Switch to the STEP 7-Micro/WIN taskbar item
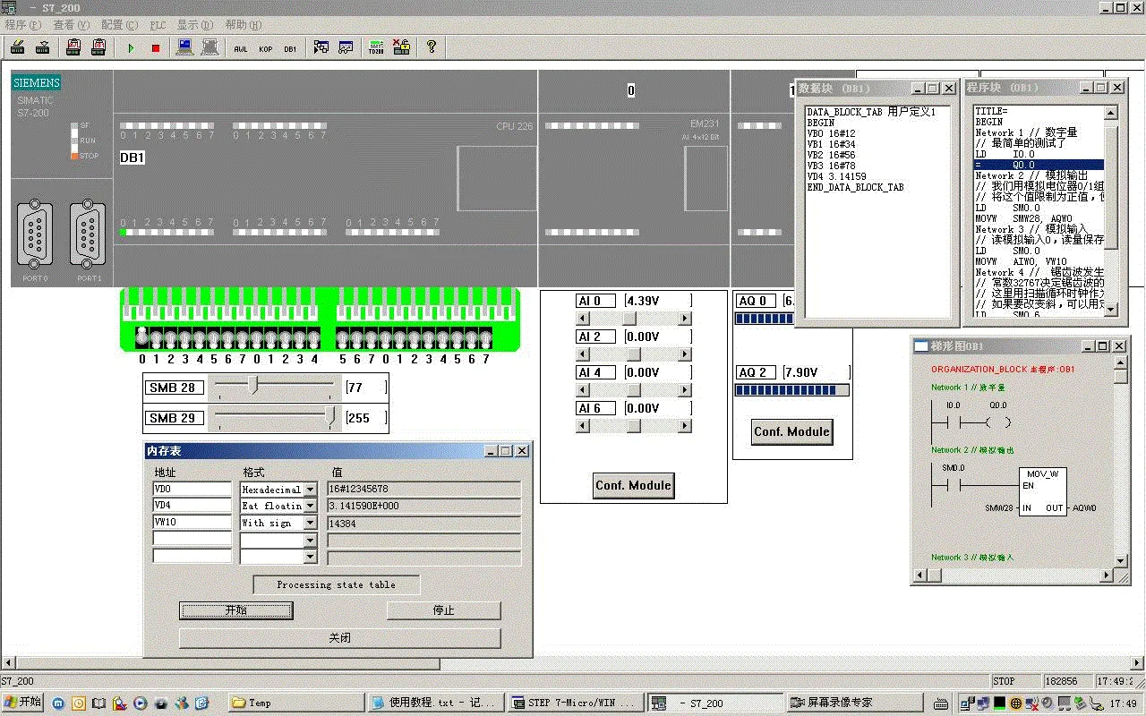This screenshot has width=1146, height=716. 575,703
